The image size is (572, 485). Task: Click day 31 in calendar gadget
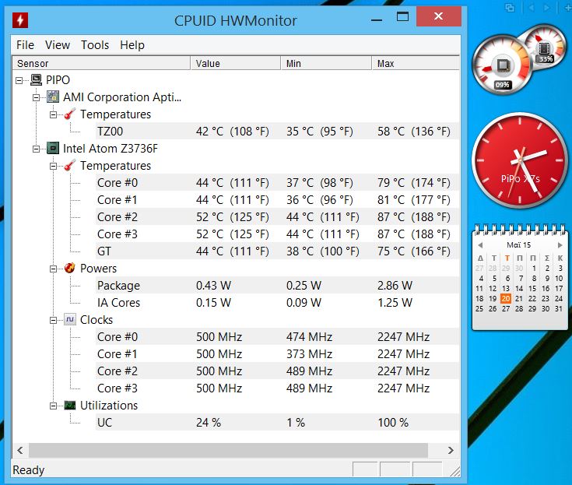pyautogui.click(x=558, y=309)
